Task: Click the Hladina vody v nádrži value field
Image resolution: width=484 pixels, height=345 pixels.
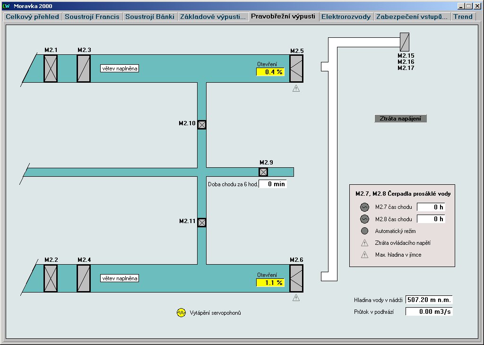Action: (x=429, y=300)
